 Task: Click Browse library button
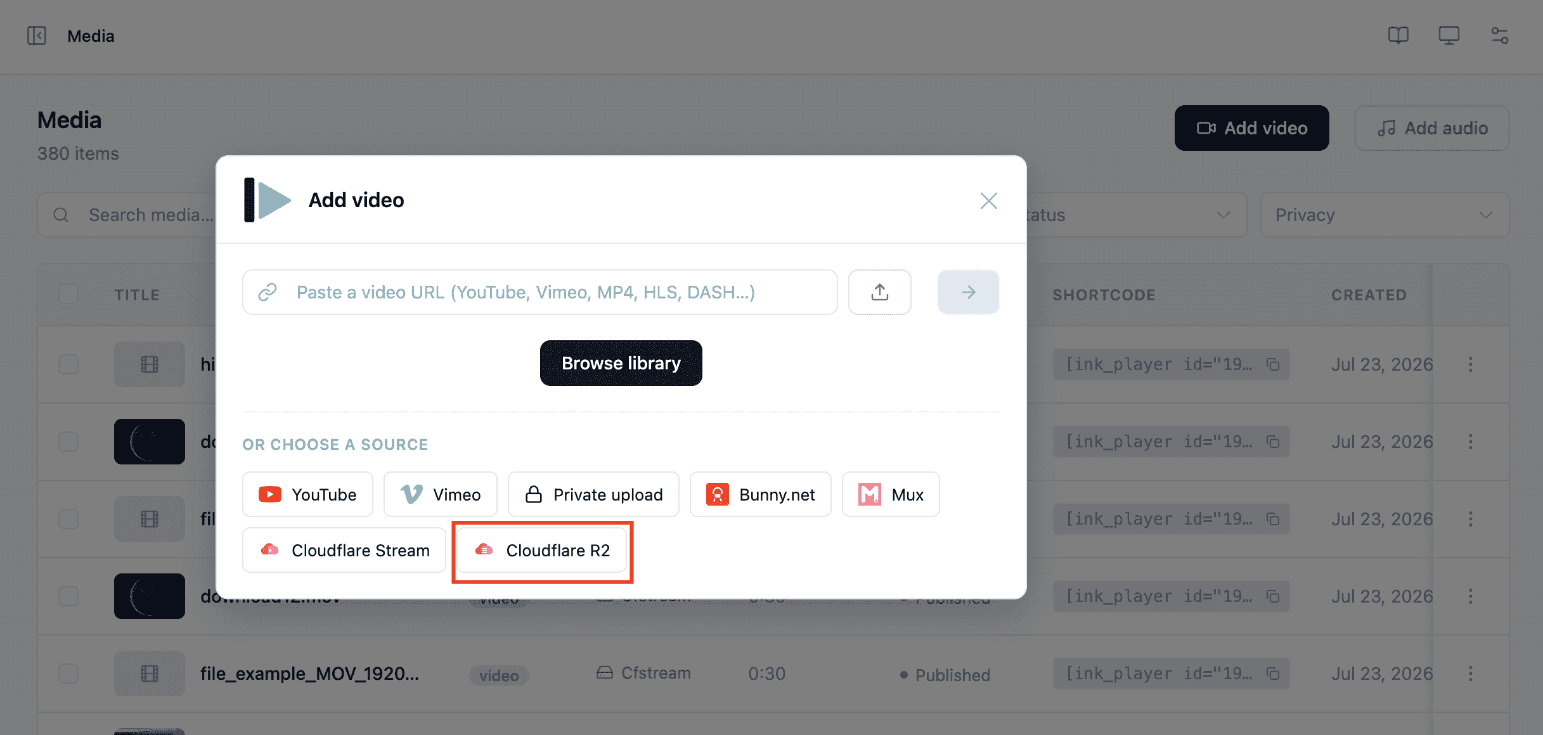(x=621, y=363)
